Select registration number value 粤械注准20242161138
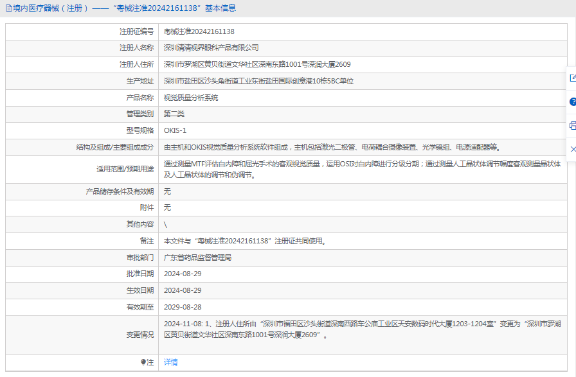Image resolution: width=576 pixels, height=377 pixels. coord(199,31)
